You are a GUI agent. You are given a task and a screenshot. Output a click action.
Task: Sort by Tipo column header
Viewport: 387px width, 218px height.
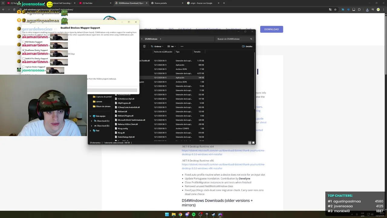(x=178, y=52)
